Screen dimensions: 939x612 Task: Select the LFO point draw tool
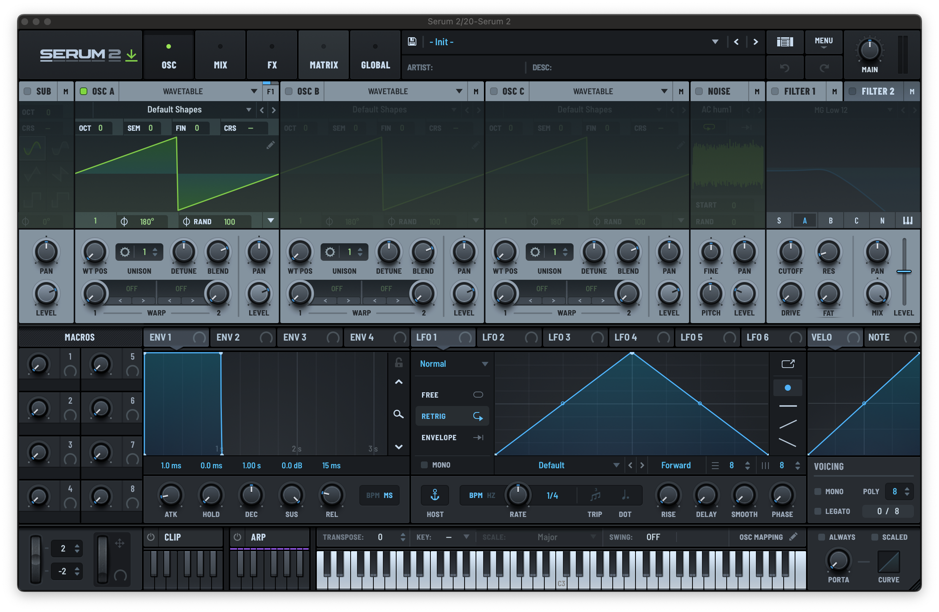pyautogui.click(x=787, y=388)
